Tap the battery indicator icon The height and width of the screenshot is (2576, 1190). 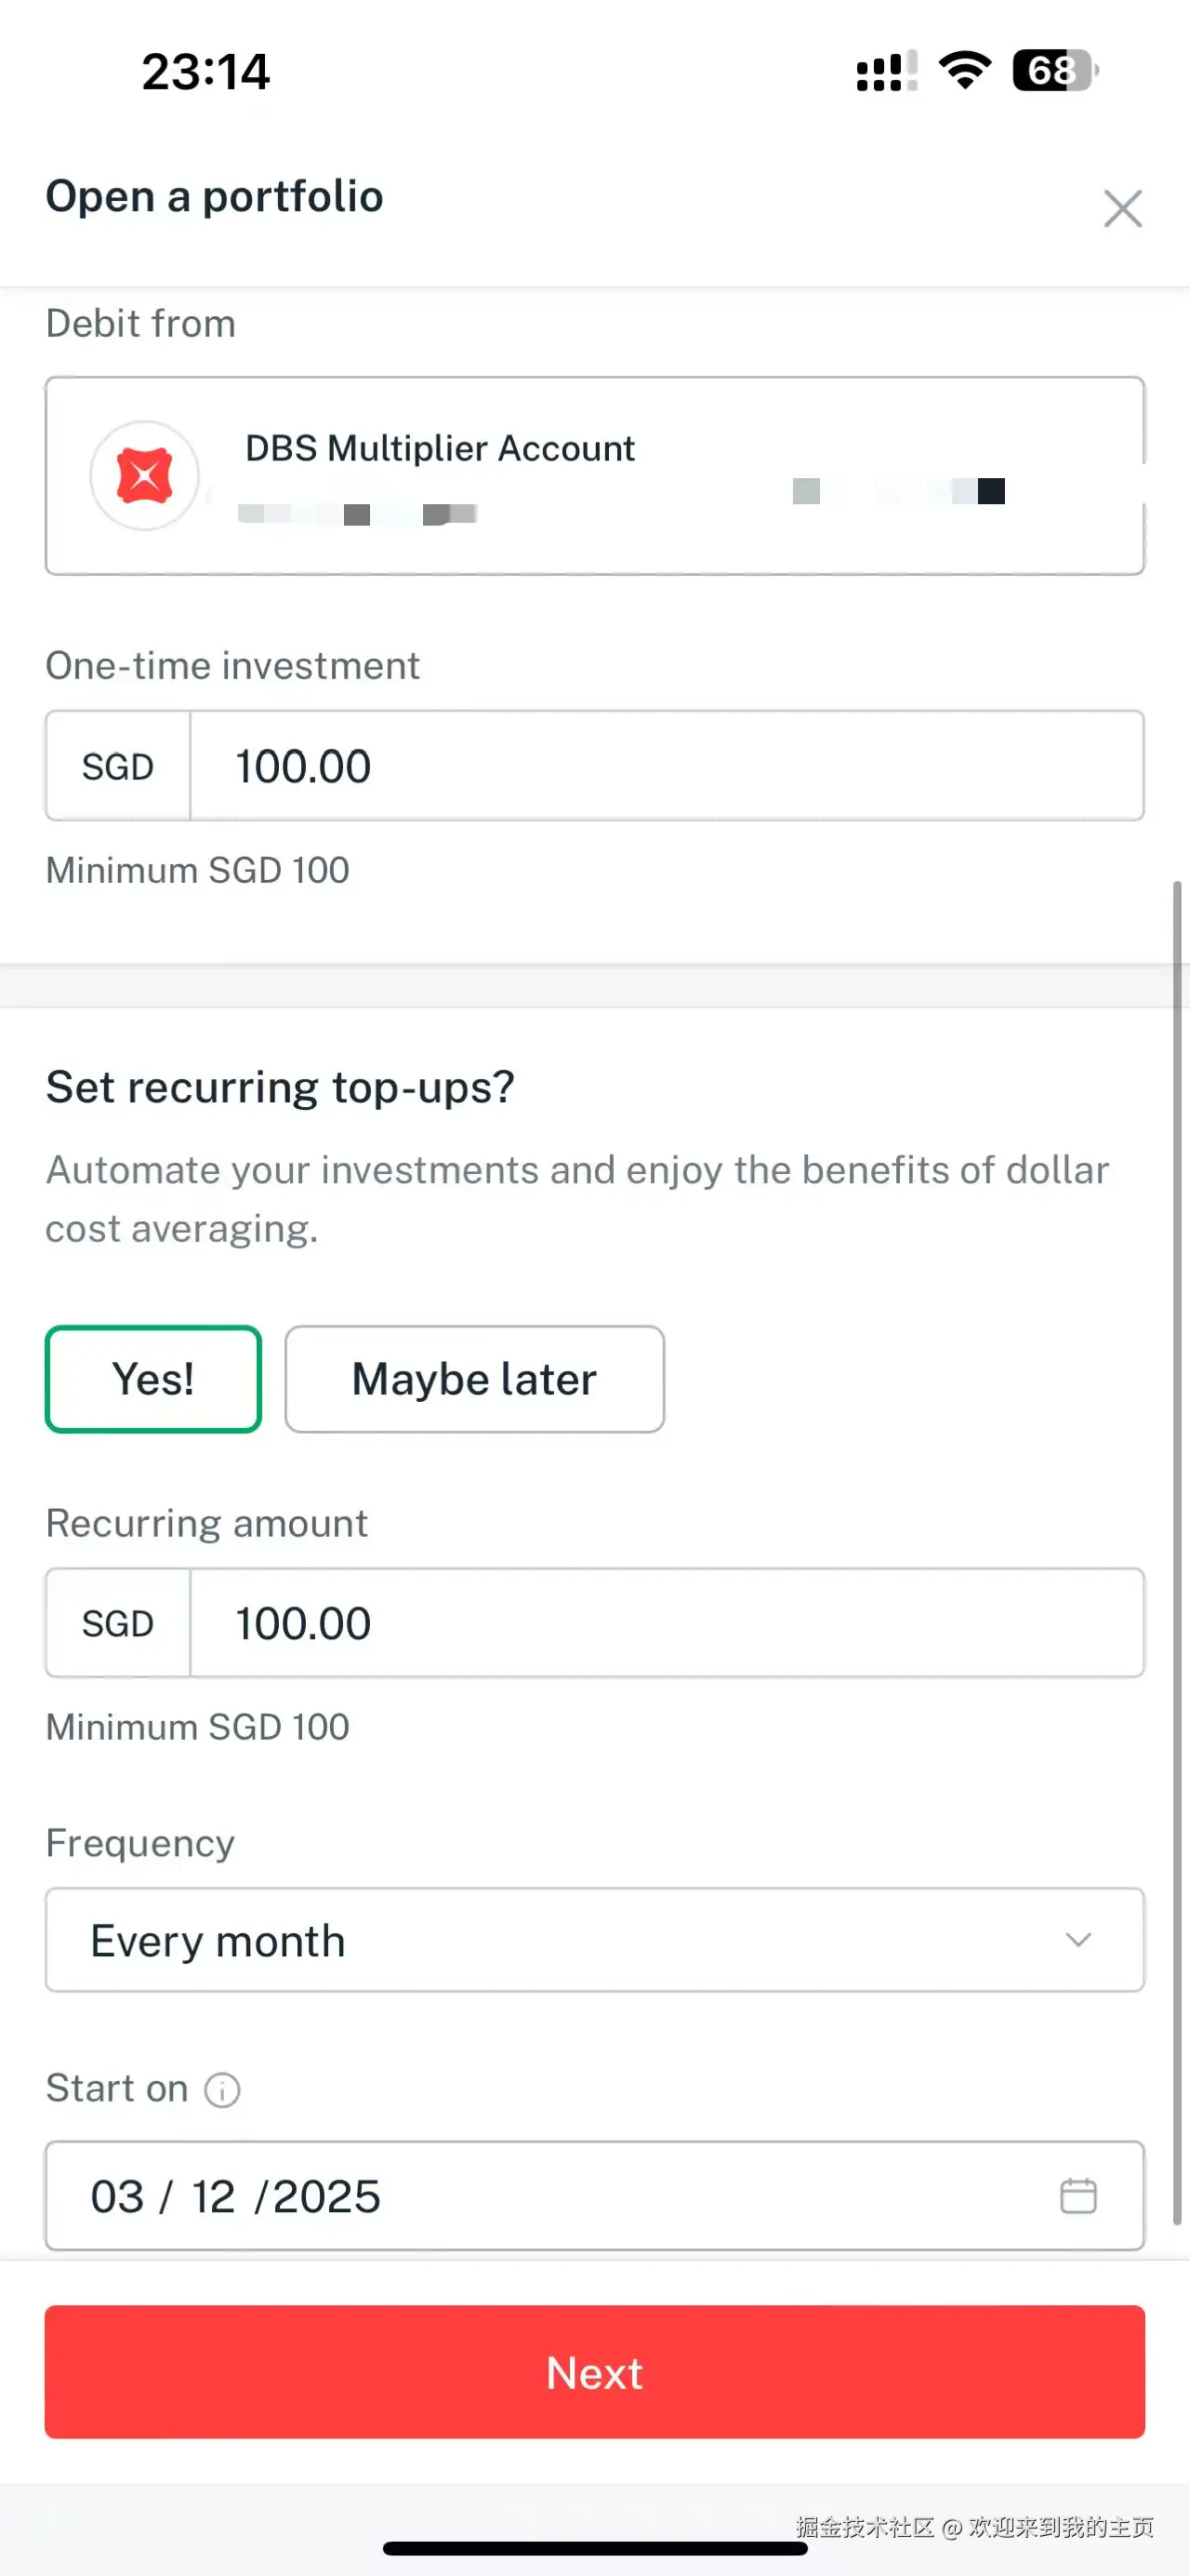tap(1054, 70)
